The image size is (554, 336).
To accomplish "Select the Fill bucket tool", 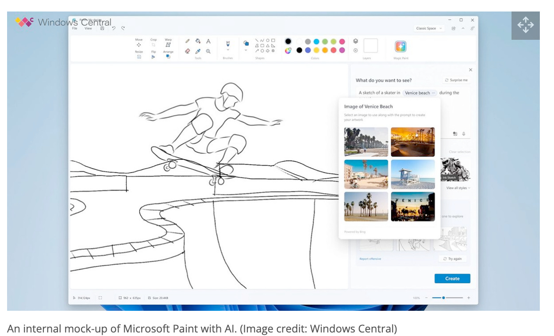I will click(198, 41).
